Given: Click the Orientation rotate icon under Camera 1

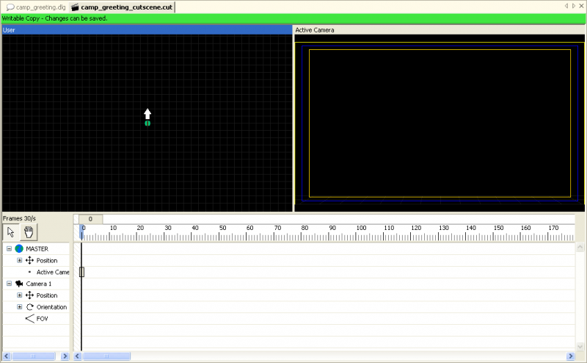Looking at the screenshot, I should click(x=30, y=307).
